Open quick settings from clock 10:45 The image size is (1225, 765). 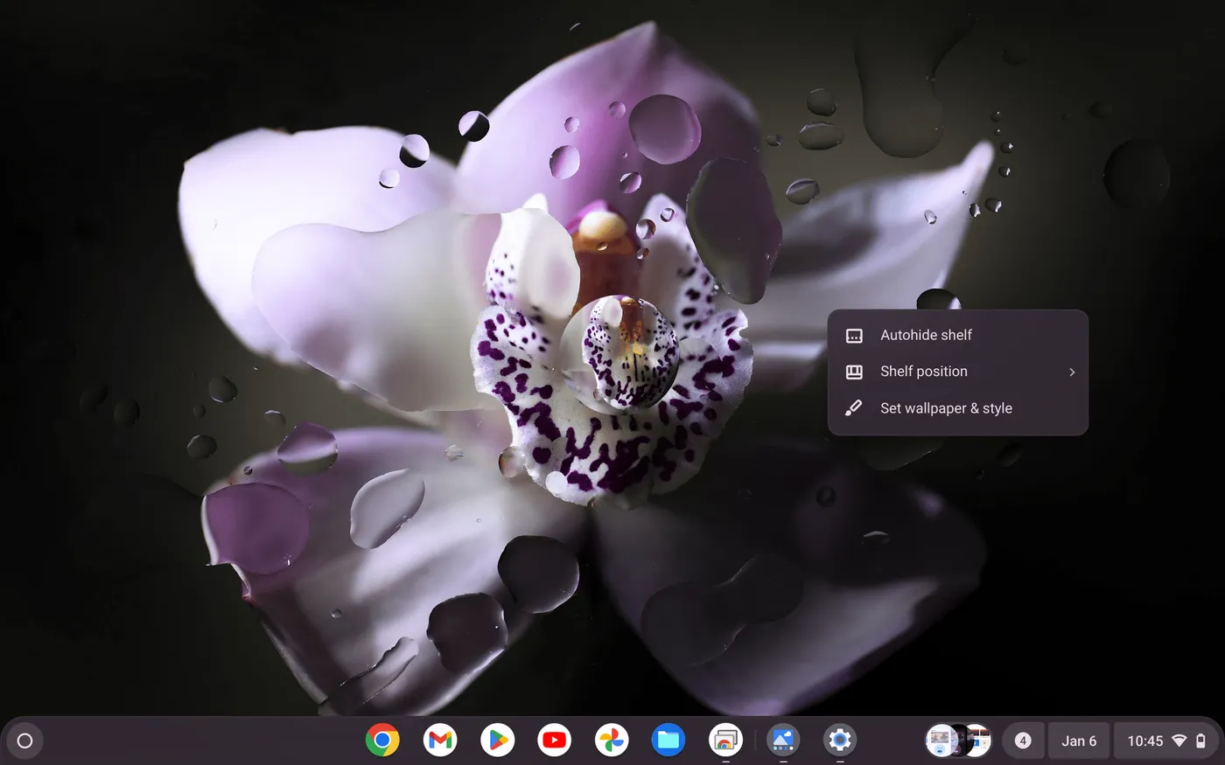1165,741
